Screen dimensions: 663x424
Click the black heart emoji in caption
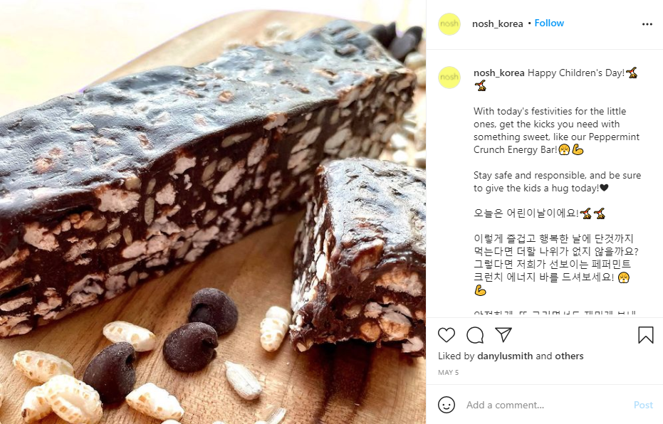(604, 188)
